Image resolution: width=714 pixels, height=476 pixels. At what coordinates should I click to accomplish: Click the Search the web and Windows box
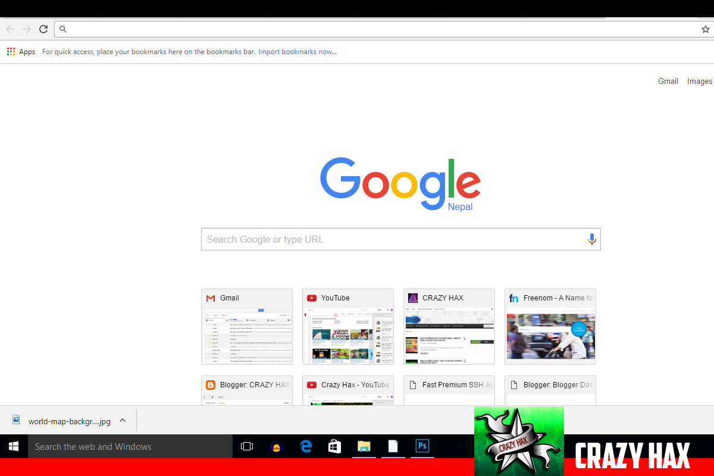click(x=130, y=446)
